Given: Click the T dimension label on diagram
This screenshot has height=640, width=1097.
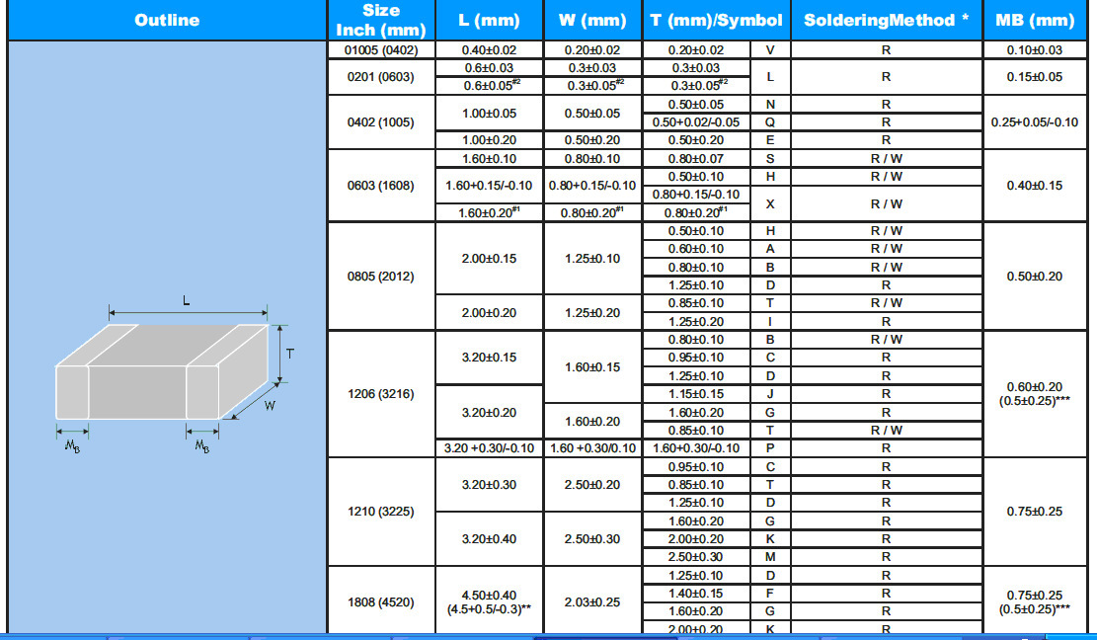Looking at the screenshot, I should tap(289, 354).
